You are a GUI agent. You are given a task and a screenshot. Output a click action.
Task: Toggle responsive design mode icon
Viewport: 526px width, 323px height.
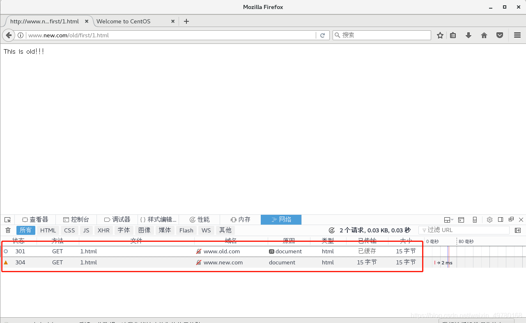tap(475, 220)
